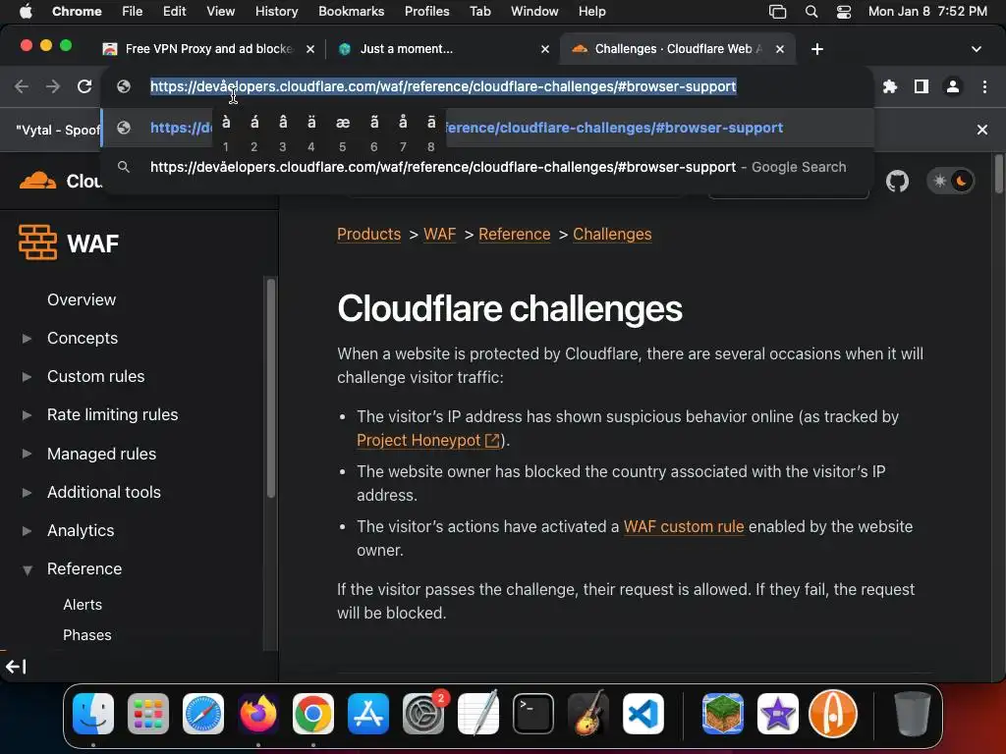Go to Reference breadcrumb link
The image size is (1006, 754).
[515, 234]
